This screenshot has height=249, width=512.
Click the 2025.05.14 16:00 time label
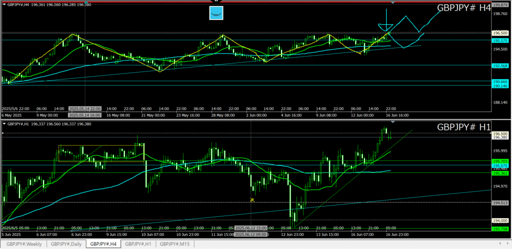[x=85, y=115]
